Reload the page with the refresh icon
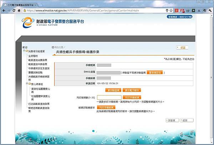Screen dimensions: 214x145 point(14,10)
